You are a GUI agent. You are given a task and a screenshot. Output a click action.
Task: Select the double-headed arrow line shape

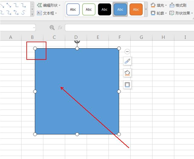click(9, 5)
